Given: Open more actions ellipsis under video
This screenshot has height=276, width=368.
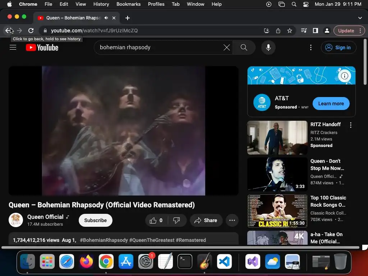Looking at the screenshot, I should point(232,220).
